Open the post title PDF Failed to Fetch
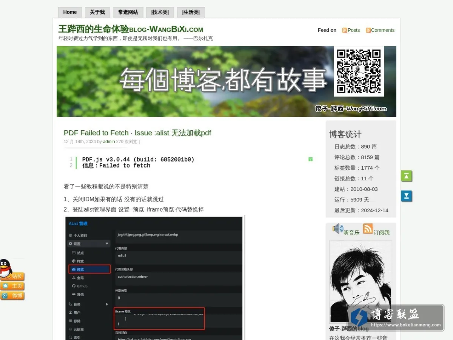The image size is (453, 340). (137, 133)
